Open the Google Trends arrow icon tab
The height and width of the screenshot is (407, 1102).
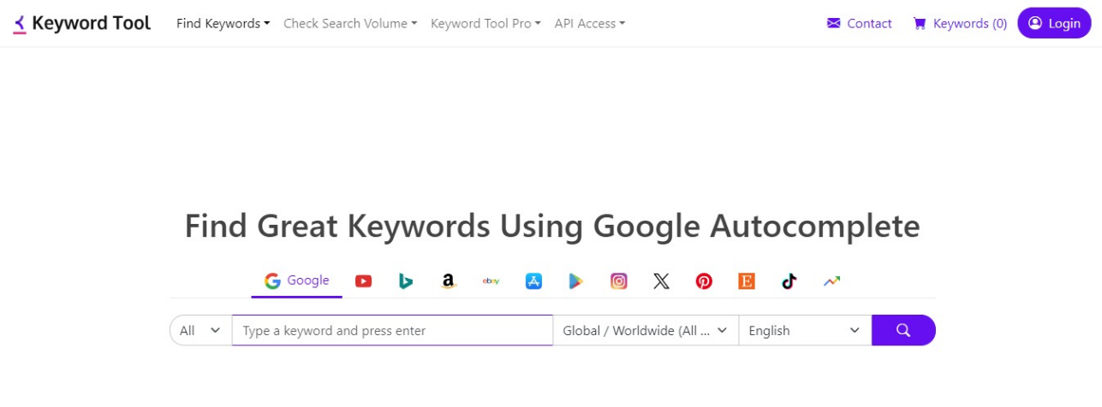(x=831, y=280)
